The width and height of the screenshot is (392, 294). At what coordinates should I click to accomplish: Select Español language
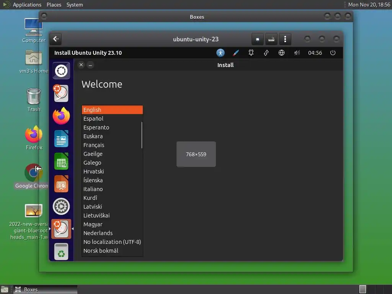pyautogui.click(x=112, y=119)
